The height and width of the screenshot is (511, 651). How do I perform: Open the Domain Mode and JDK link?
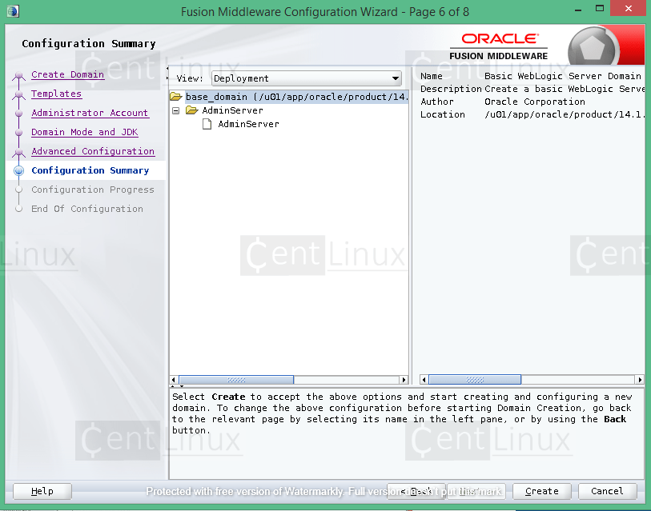(85, 132)
